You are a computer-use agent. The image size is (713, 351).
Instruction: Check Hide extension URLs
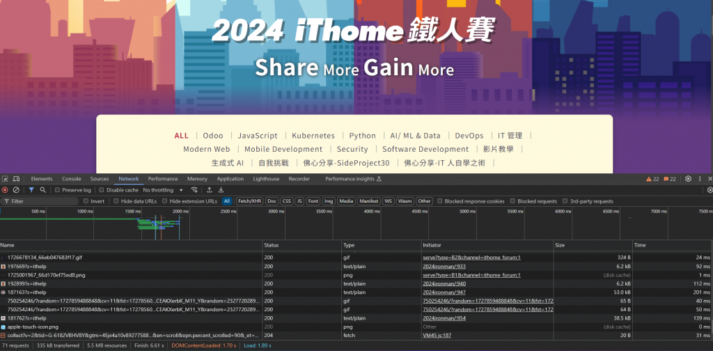pos(164,201)
